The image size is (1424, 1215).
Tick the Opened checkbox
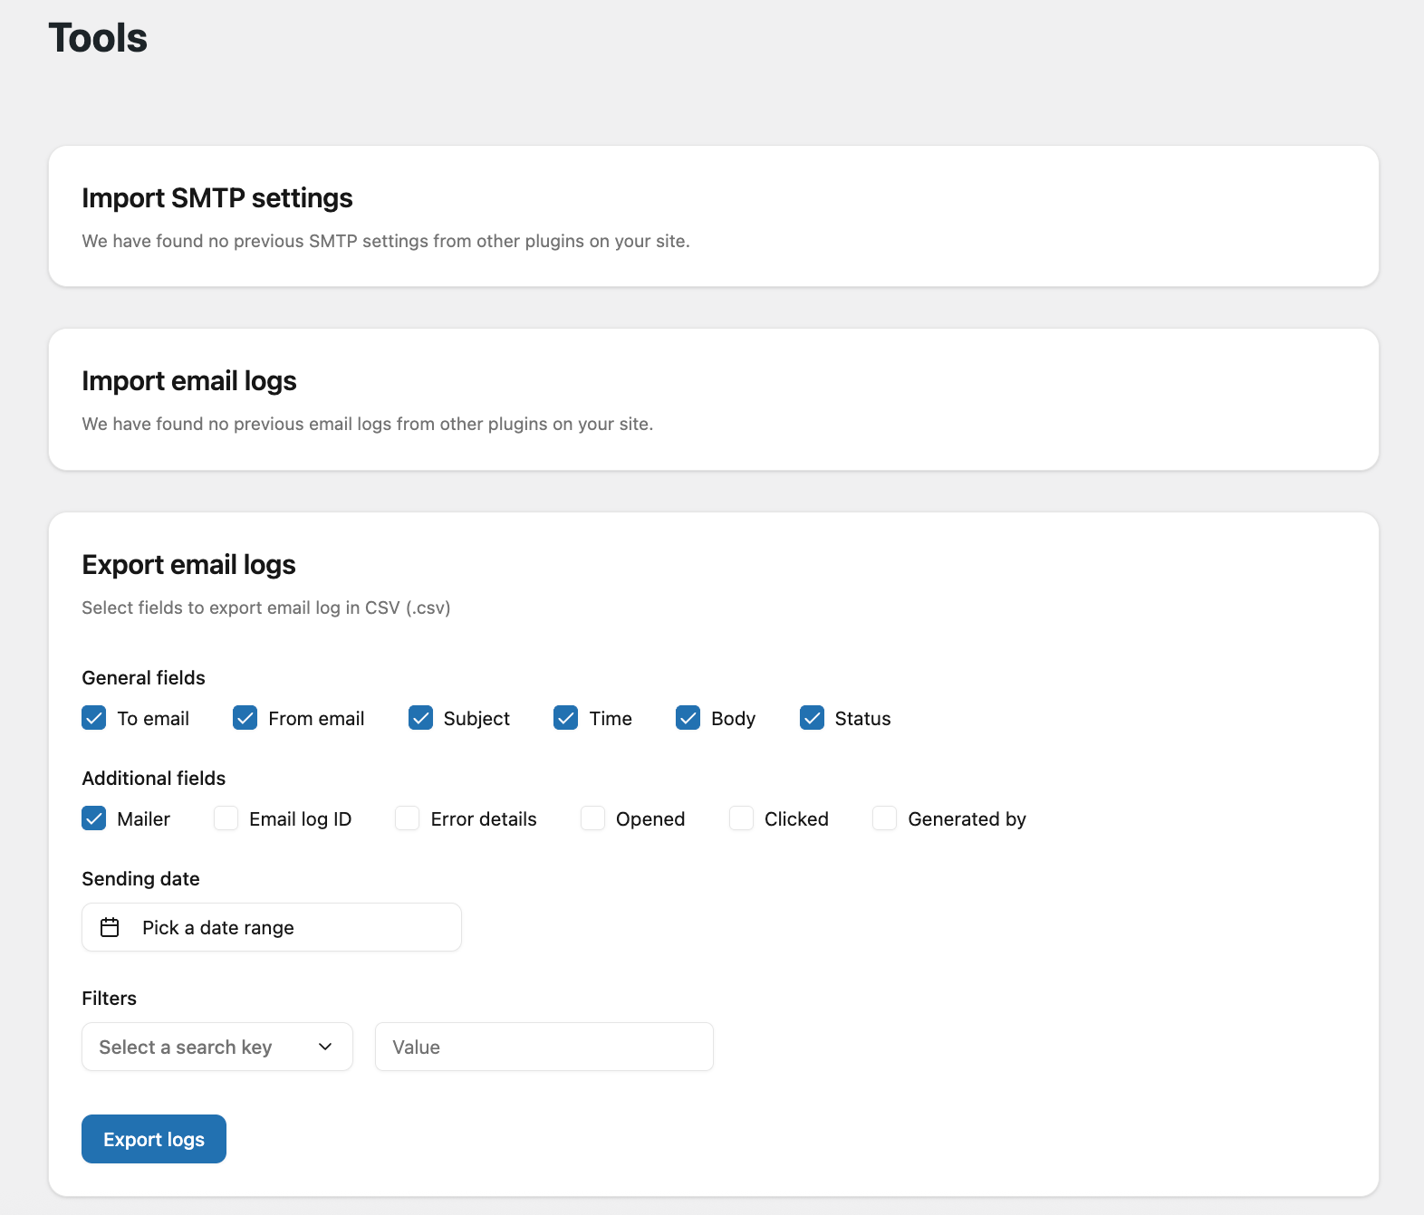593,818
